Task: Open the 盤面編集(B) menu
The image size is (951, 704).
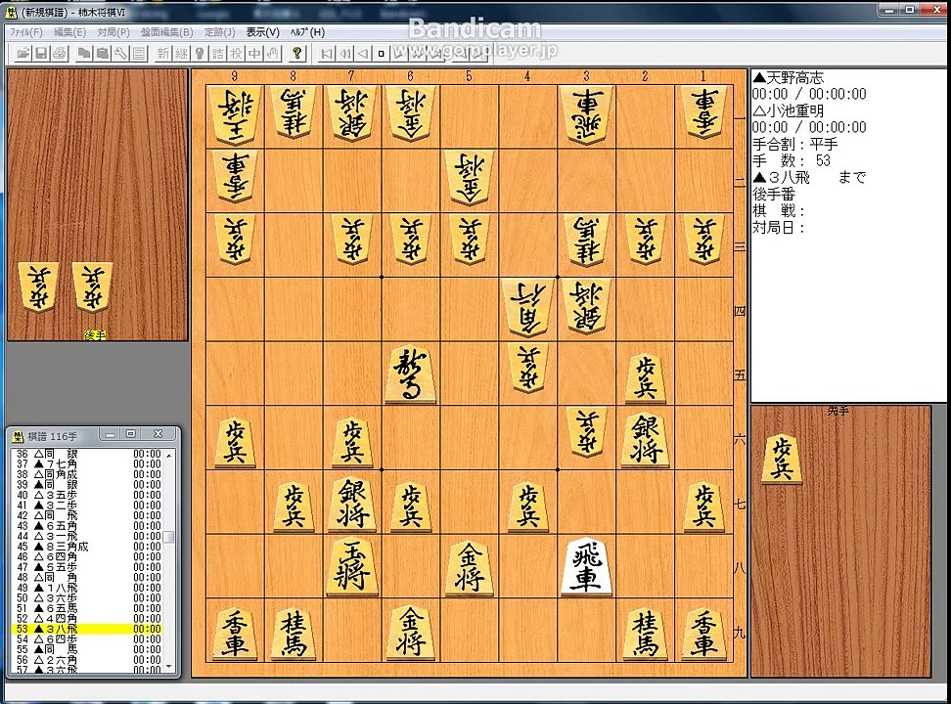Action: click(166, 32)
